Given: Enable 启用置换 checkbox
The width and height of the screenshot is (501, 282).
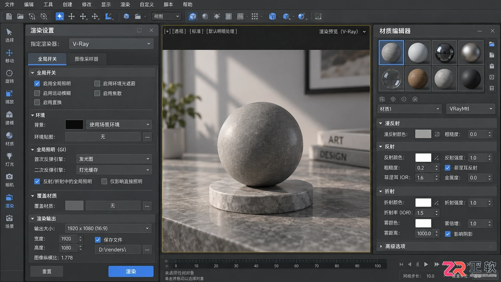Looking at the screenshot, I should pyautogui.click(x=37, y=102).
